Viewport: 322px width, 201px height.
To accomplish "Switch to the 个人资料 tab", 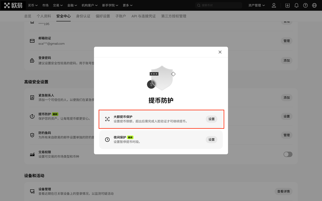I will click(x=44, y=16).
